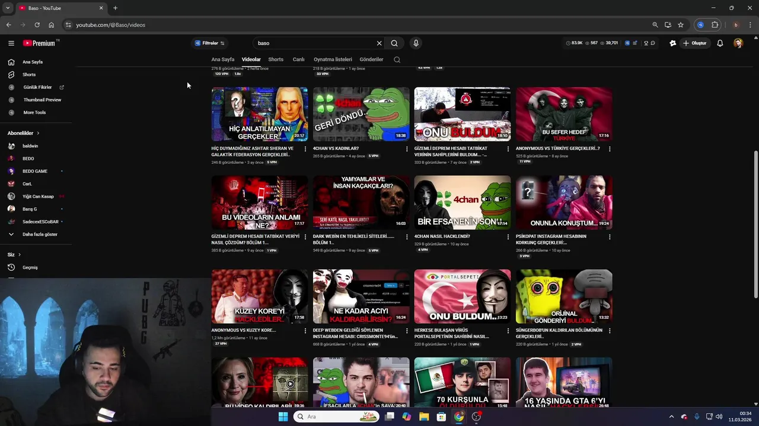Screen dimensions: 759x426
Task: Expand the Abonelikler section chevron
Action: click(x=38, y=133)
